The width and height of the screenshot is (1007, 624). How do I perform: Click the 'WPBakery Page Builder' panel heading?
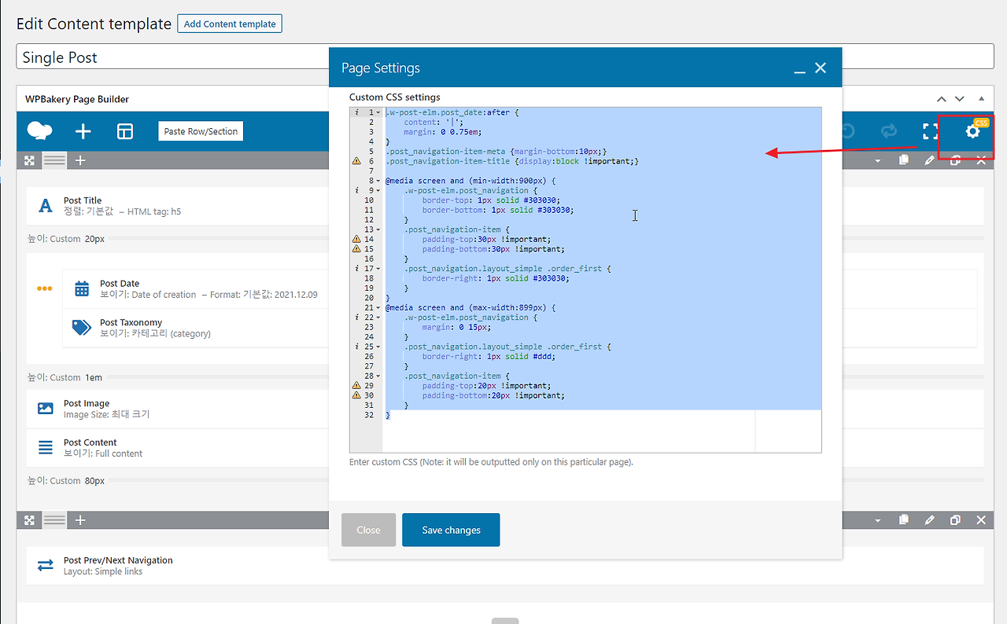click(77, 99)
